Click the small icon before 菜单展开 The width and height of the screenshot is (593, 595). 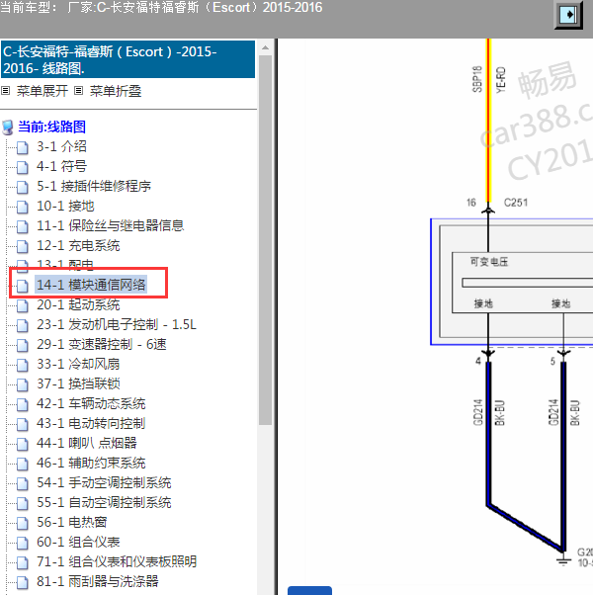(5, 91)
